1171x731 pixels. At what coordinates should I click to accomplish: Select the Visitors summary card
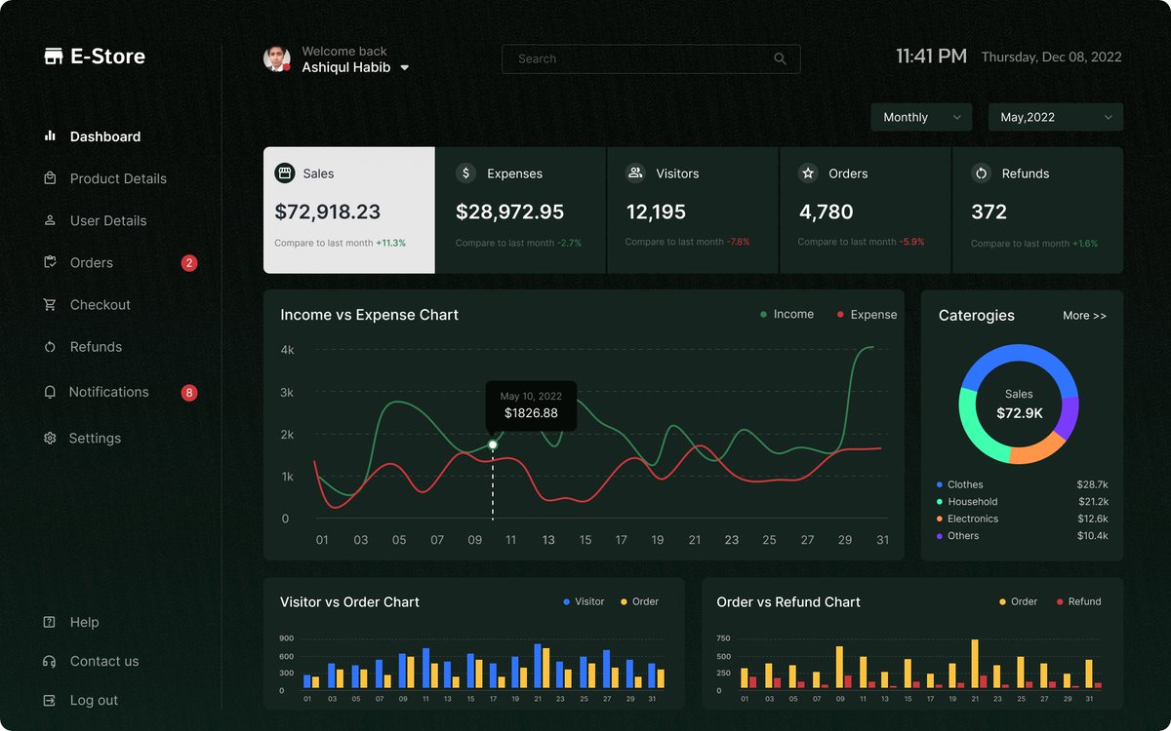[x=693, y=211]
